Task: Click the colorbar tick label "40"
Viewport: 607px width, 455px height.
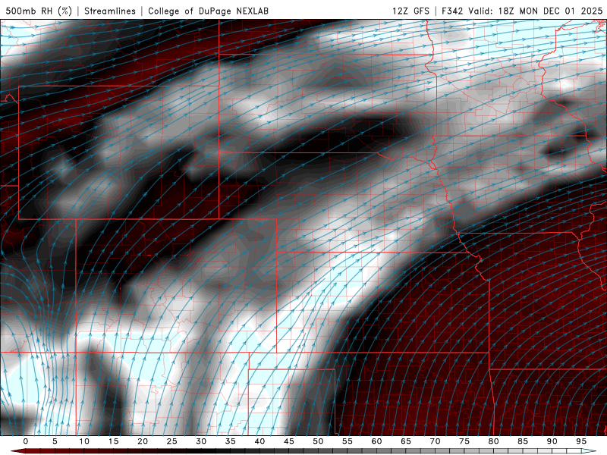Action: [259, 441]
